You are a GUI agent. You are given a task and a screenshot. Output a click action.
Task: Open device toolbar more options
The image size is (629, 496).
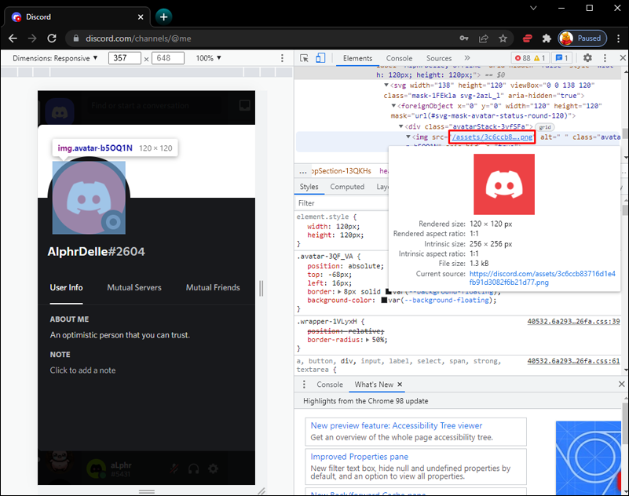[282, 58]
